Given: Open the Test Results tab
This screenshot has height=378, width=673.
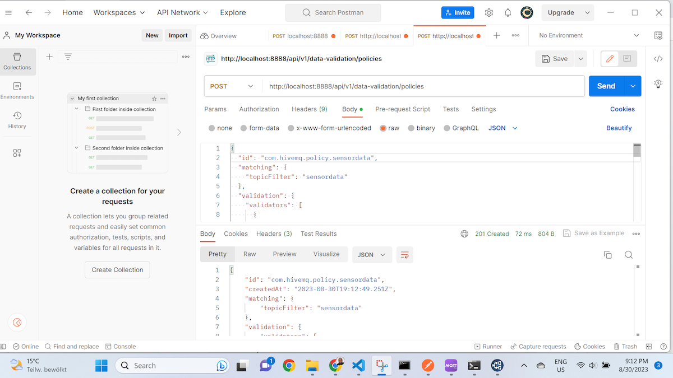Looking at the screenshot, I should point(319,234).
